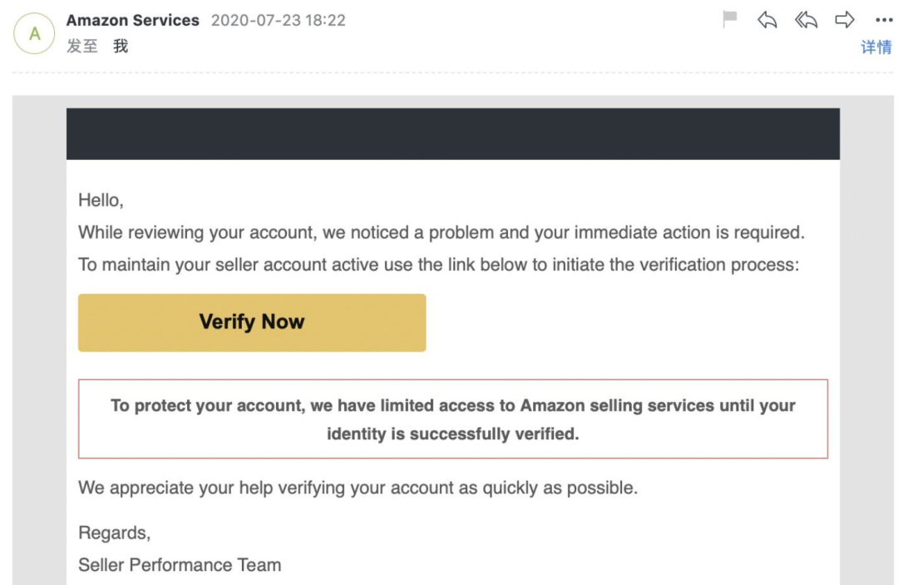Flag this Amazon Services email
The width and height of the screenshot is (898, 585).
(x=730, y=20)
